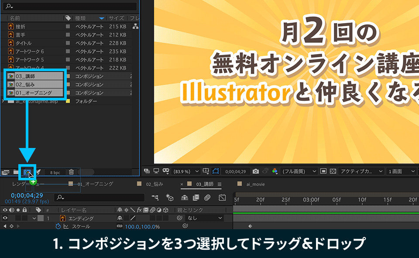The image size is (419, 258).
Task: Open the 3D view dropdown アクティブカ…
Action: coord(361,172)
